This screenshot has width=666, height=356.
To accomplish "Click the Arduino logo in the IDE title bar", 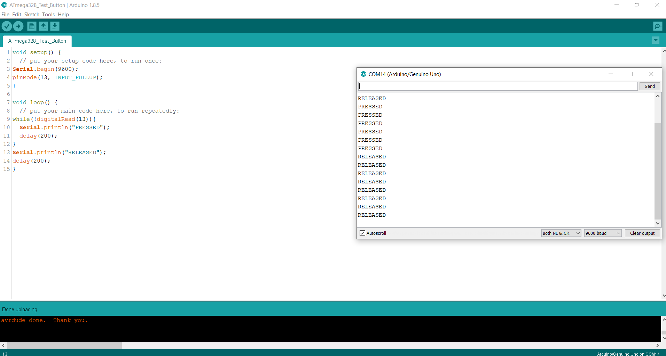I will pos(4,5).
